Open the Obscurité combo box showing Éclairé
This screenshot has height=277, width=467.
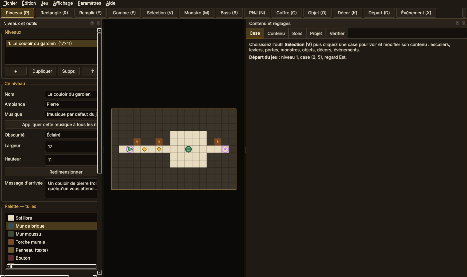point(71,135)
